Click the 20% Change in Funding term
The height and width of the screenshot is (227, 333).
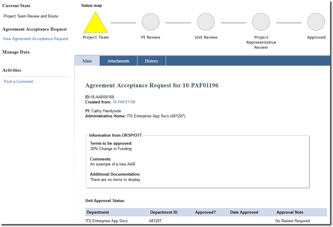pos(111,149)
